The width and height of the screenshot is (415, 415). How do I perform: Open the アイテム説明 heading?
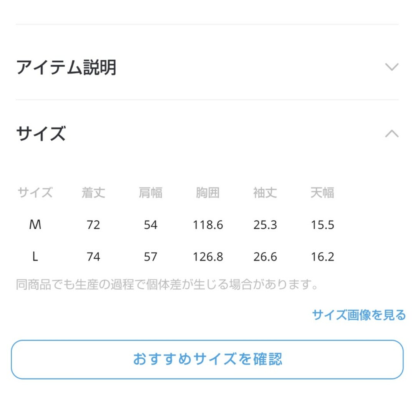[x=66, y=67]
